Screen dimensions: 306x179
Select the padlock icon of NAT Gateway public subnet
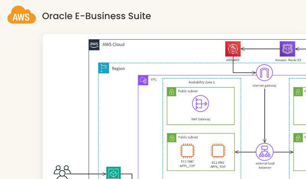pyautogui.click(x=172, y=92)
